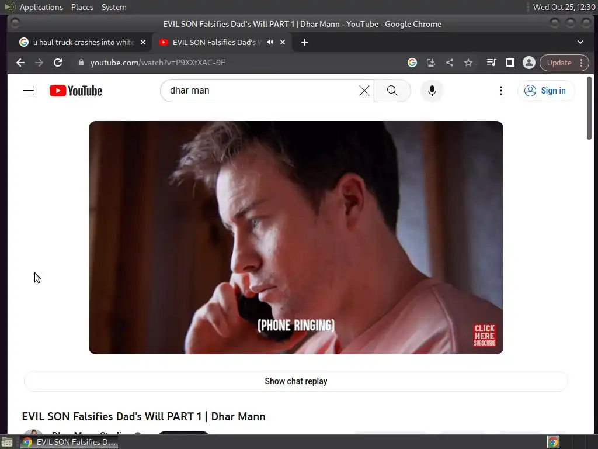Viewport: 598px width, 449px height.
Task: Clear the search text with X
Action: (x=364, y=91)
